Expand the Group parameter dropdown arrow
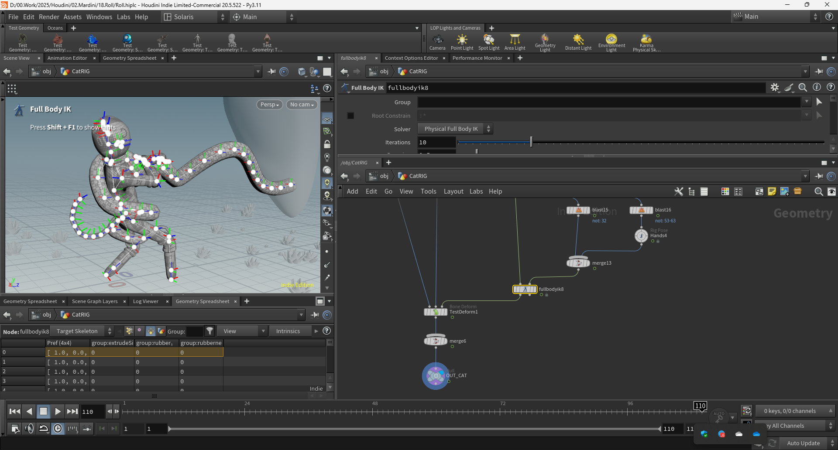 click(807, 102)
